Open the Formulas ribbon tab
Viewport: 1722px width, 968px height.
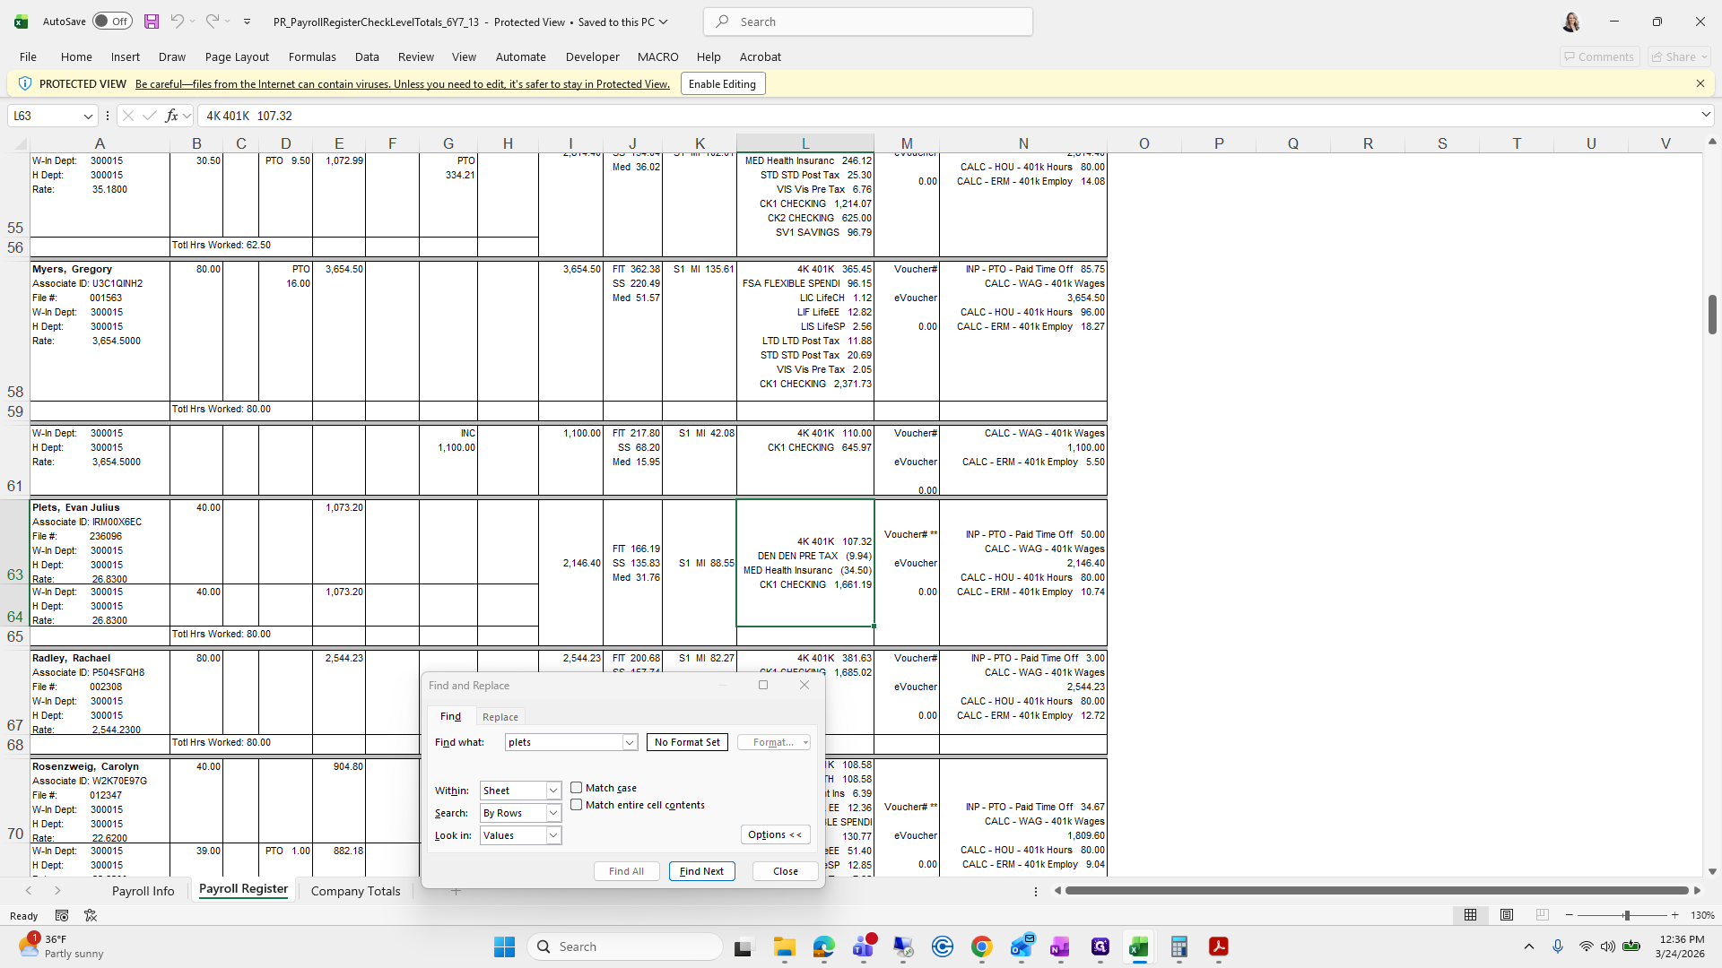click(x=312, y=56)
